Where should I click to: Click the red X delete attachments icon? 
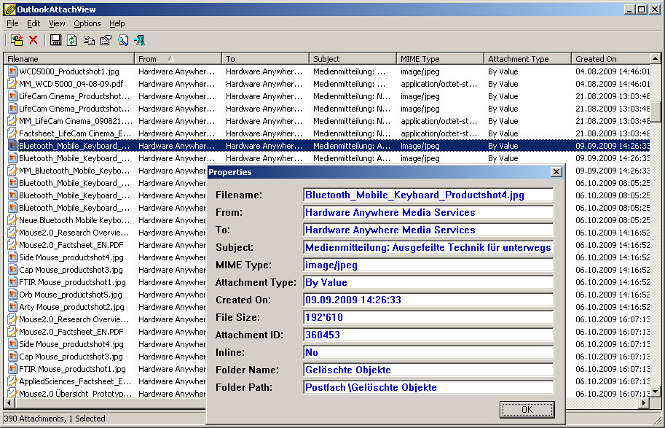tap(33, 40)
